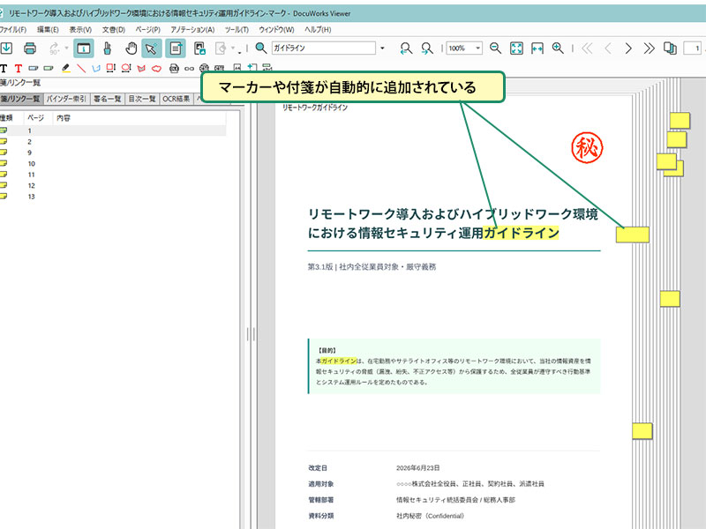
Task: Click the magnifier search icon
Action: [x=260, y=48]
